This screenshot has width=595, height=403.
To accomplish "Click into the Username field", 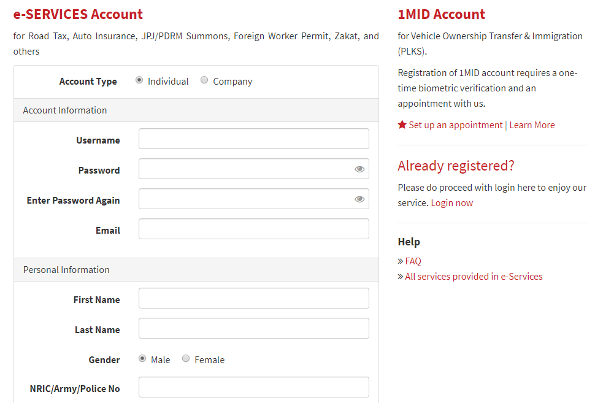I will [x=253, y=139].
